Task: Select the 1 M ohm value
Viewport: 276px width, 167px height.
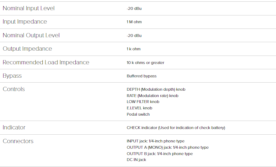Action: [x=134, y=22]
